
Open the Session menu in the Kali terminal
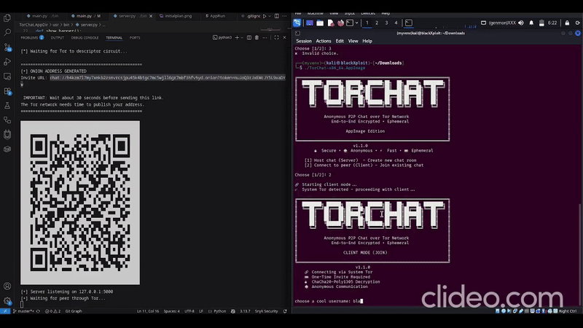304,41
